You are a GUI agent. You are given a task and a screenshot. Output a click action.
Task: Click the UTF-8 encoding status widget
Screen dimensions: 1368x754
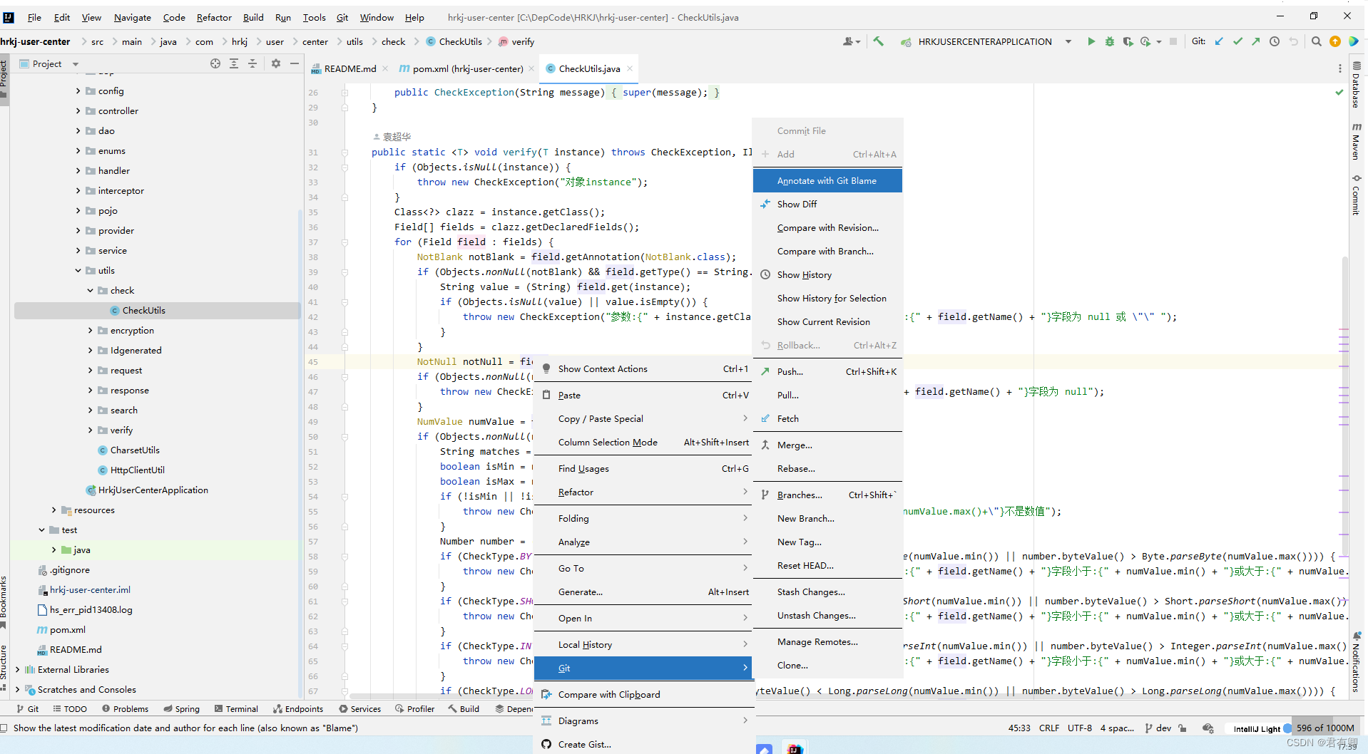(1080, 728)
